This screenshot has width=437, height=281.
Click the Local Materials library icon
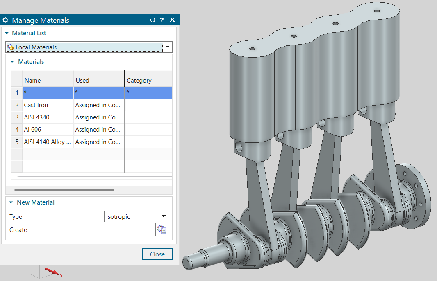click(11, 47)
